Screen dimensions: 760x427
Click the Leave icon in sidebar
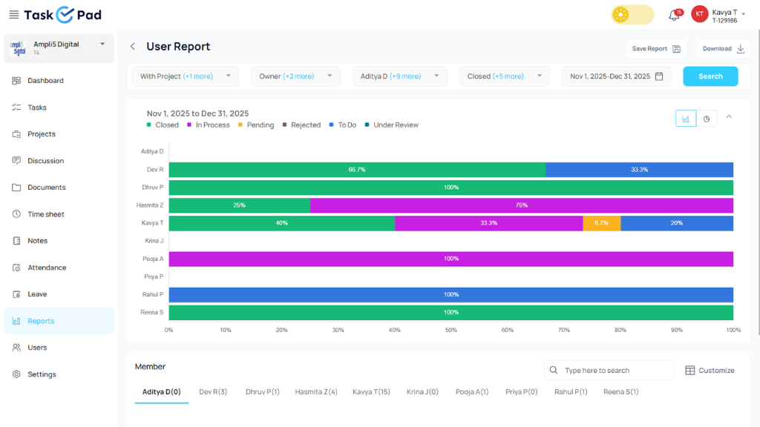[x=16, y=294]
